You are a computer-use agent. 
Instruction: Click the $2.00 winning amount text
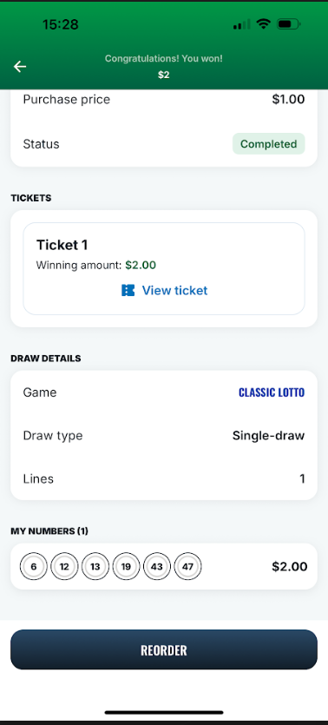pyautogui.click(x=141, y=266)
